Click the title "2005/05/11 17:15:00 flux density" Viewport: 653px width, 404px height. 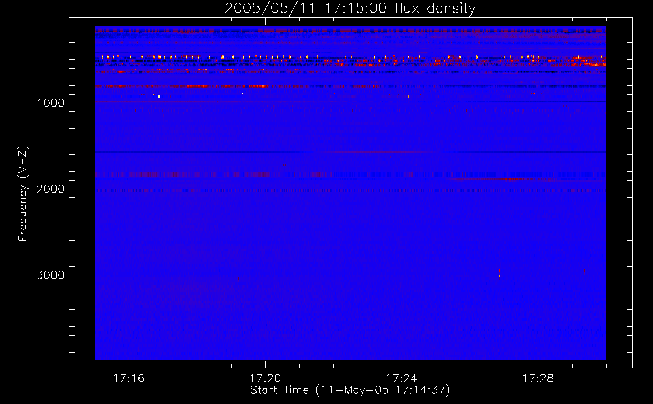[x=350, y=8]
